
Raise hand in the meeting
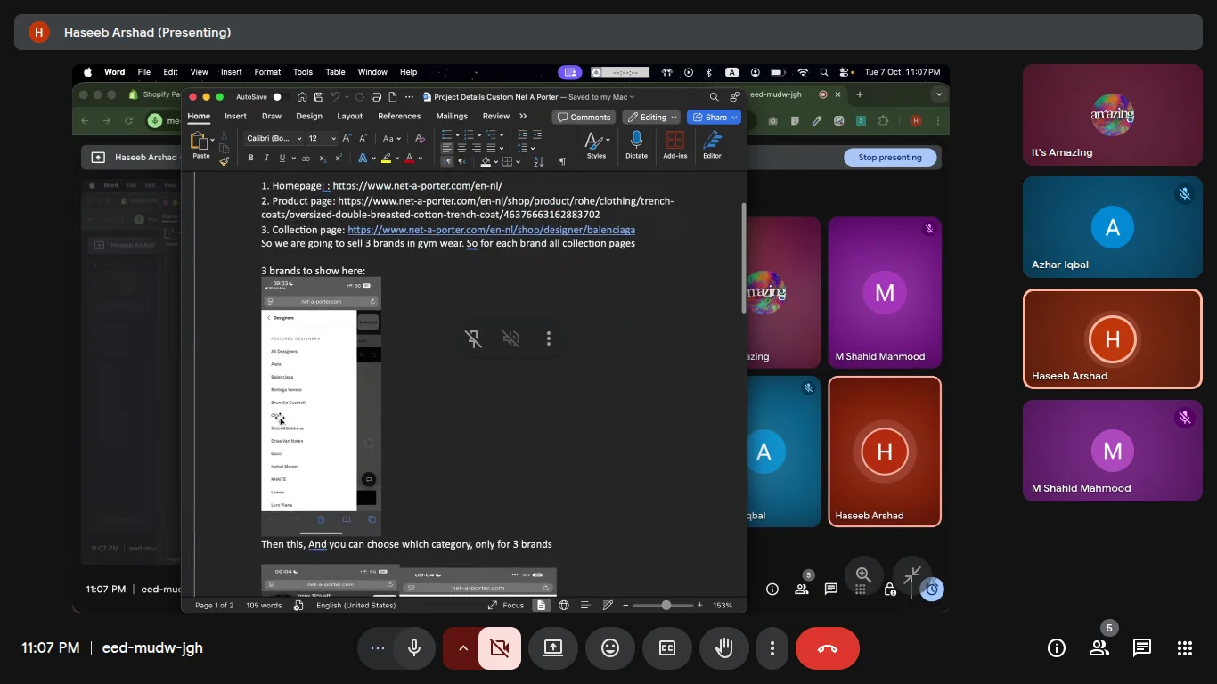pos(724,648)
